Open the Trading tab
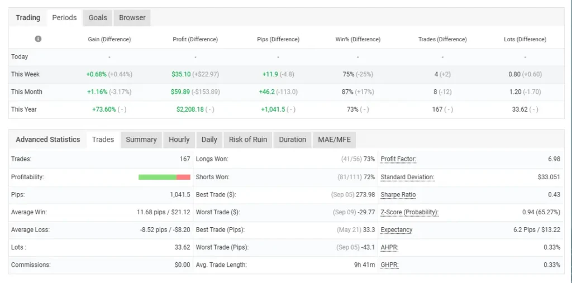Image resolution: width=572 pixels, height=283 pixels. (x=28, y=18)
